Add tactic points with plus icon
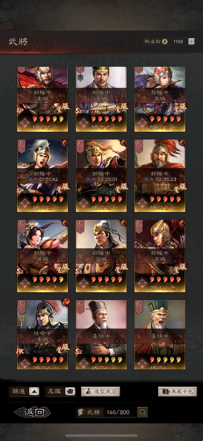The width and height of the screenshot is (203, 441). click(191, 41)
